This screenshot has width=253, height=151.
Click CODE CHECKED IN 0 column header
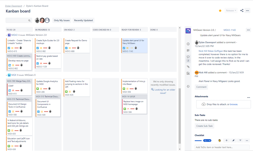point(105,30)
